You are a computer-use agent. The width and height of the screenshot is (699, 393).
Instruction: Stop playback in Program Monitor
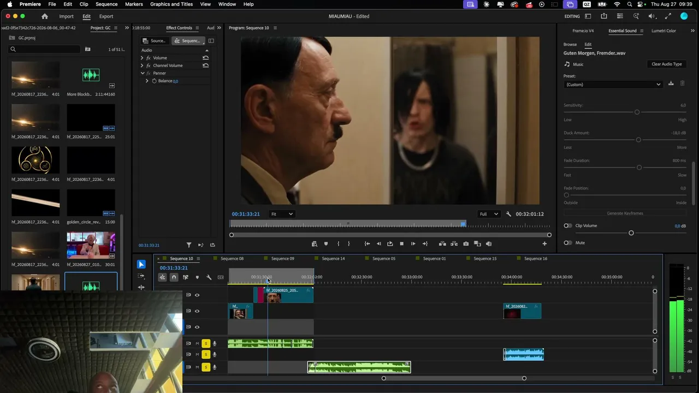(x=401, y=244)
